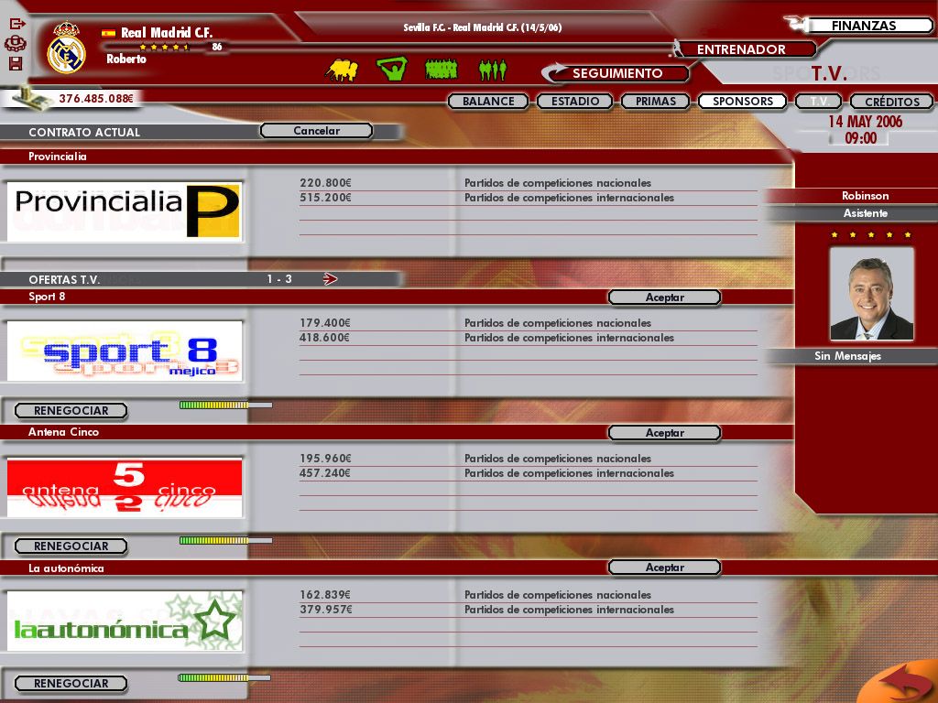Click the save floppy disk icon
The width and height of the screenshot is (938, 703).
(x=16, y=61)
